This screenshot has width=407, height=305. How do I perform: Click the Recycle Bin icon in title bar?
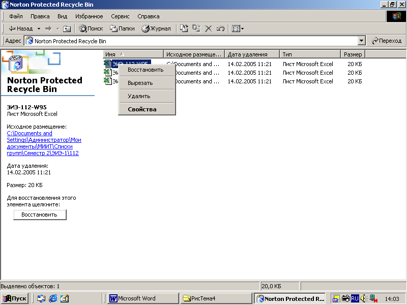[5, 5]
